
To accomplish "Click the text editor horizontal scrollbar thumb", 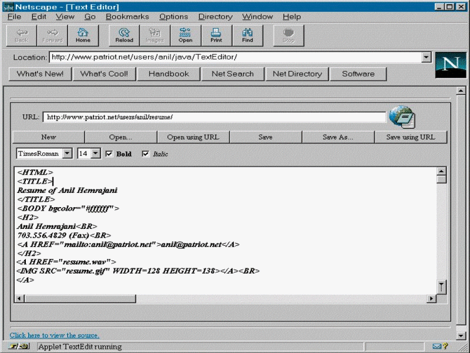I will (79, 299).
